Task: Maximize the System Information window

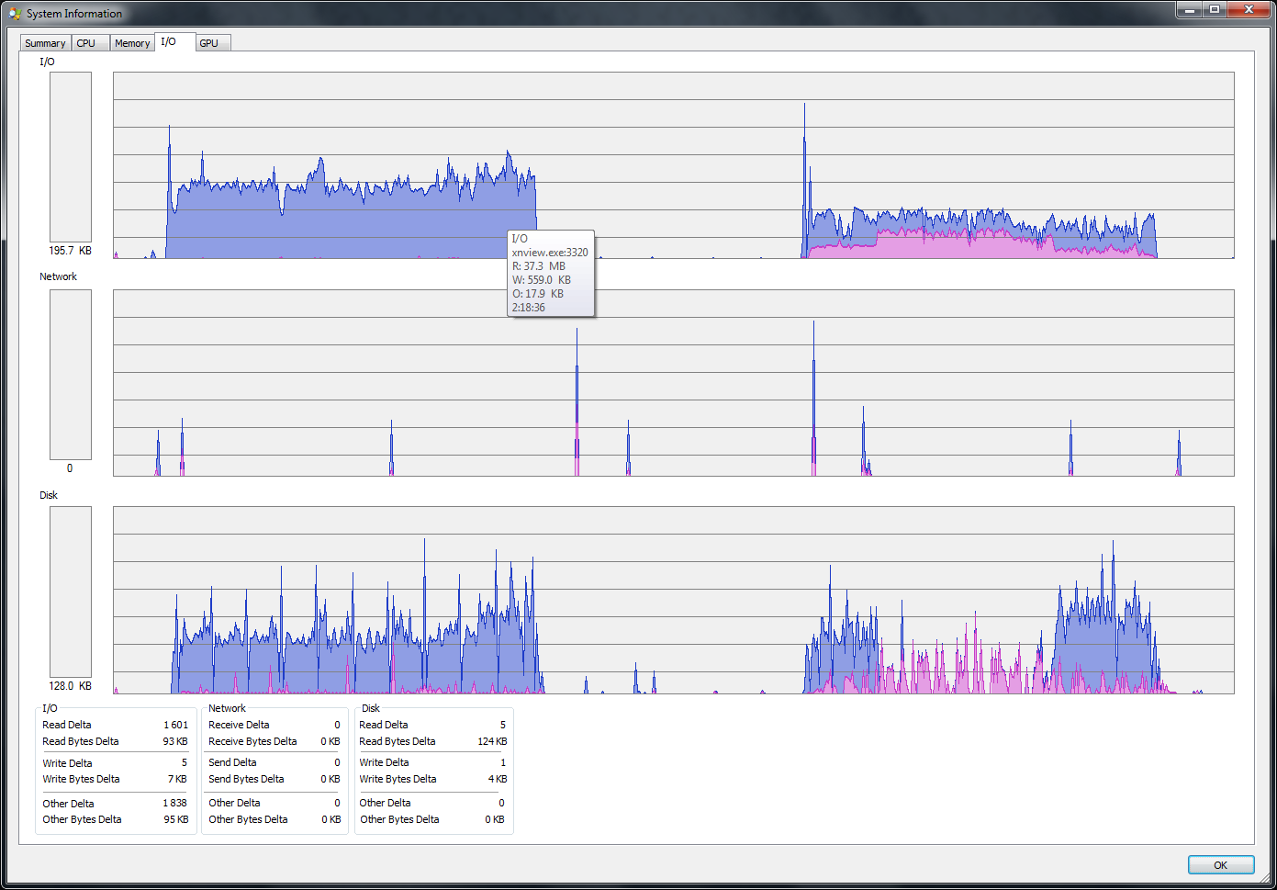Action: (x=1215, y=9)
